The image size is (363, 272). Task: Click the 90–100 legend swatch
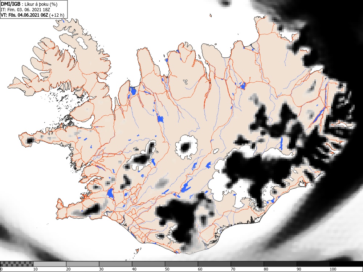pos(313,264)
